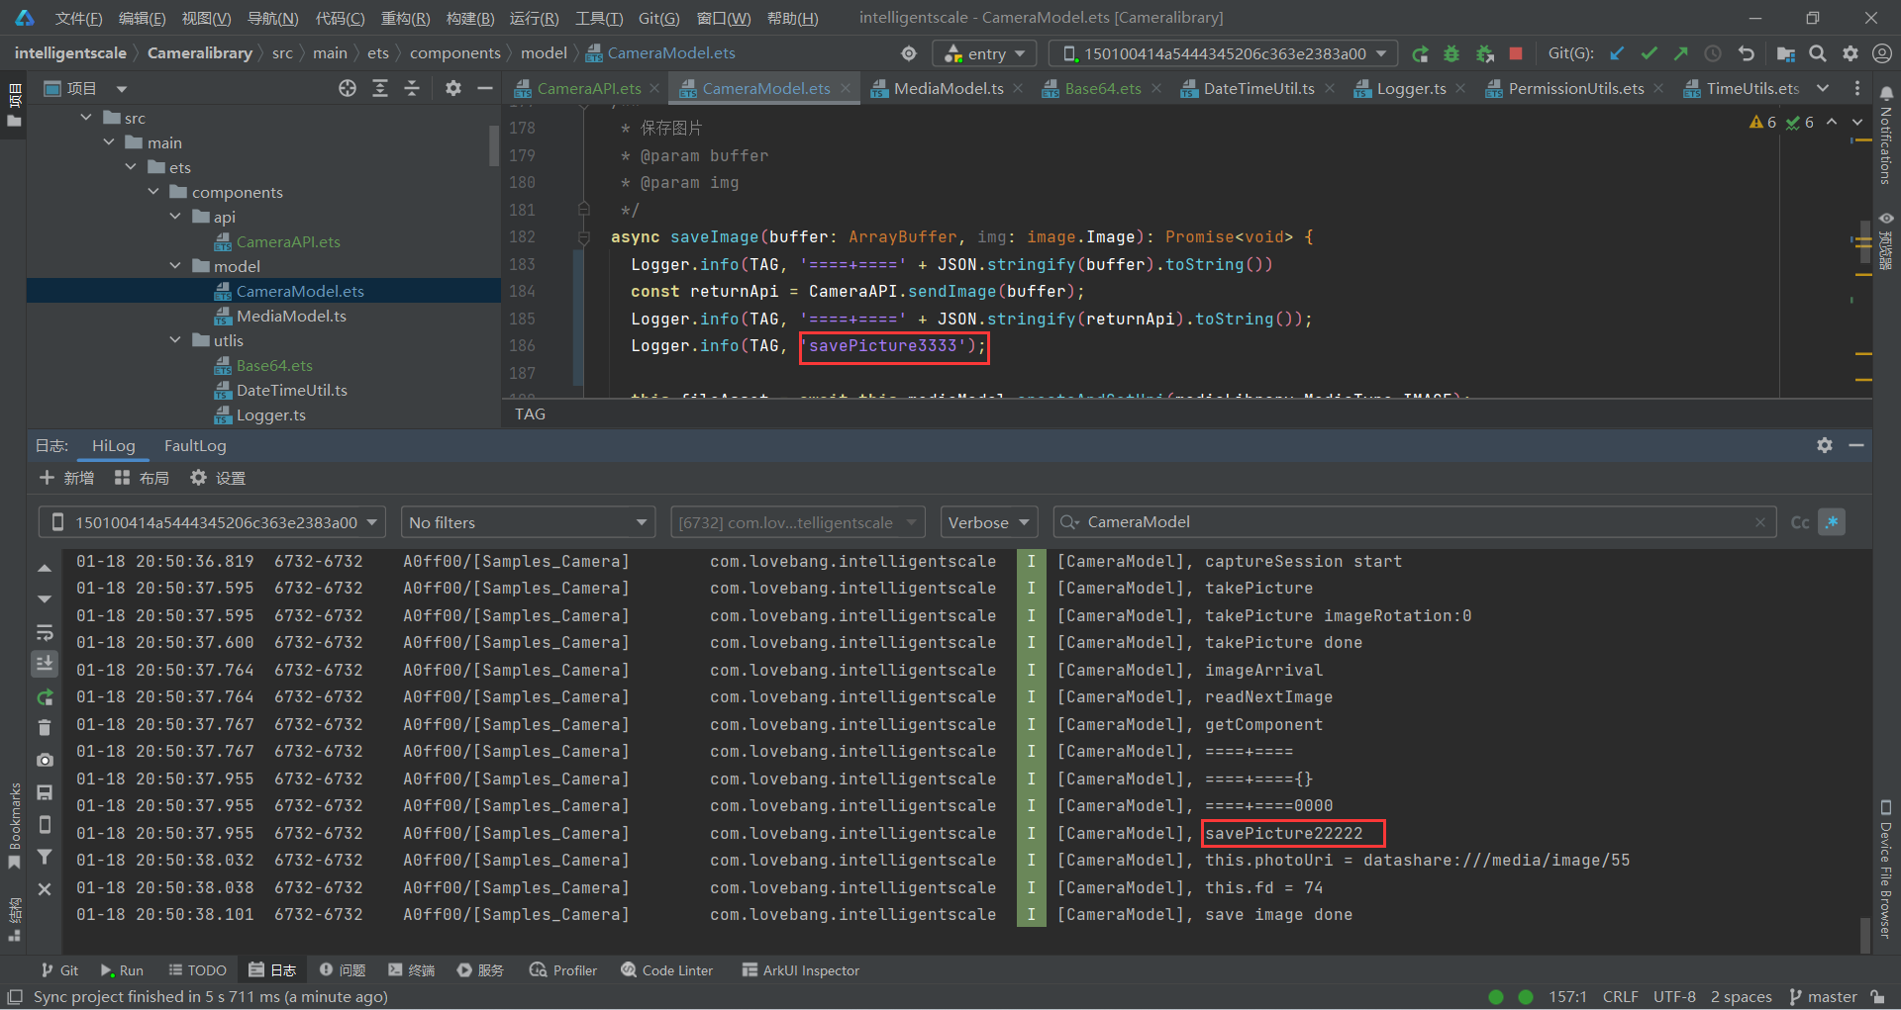Click 新增 button in log toolbar
Image resolution: width=1901 pixels, height=1010 pixels.
coord(66,478)
